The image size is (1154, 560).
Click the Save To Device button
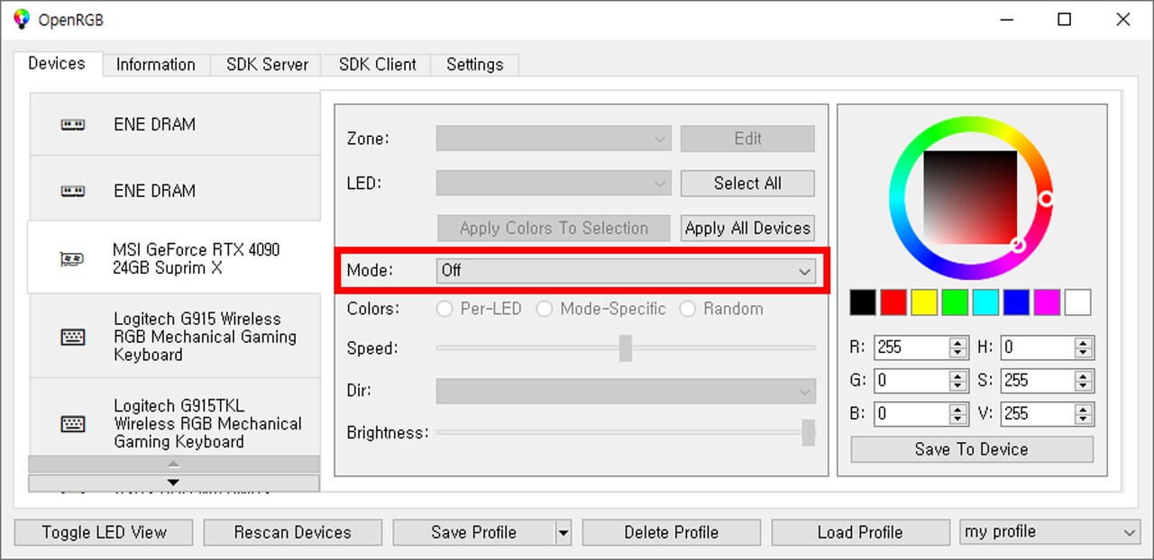(971, 449)
